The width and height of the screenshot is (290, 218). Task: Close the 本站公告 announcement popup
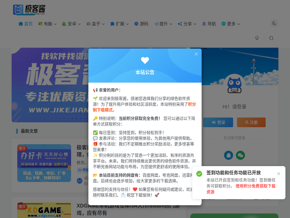click(x=196, y=54)
